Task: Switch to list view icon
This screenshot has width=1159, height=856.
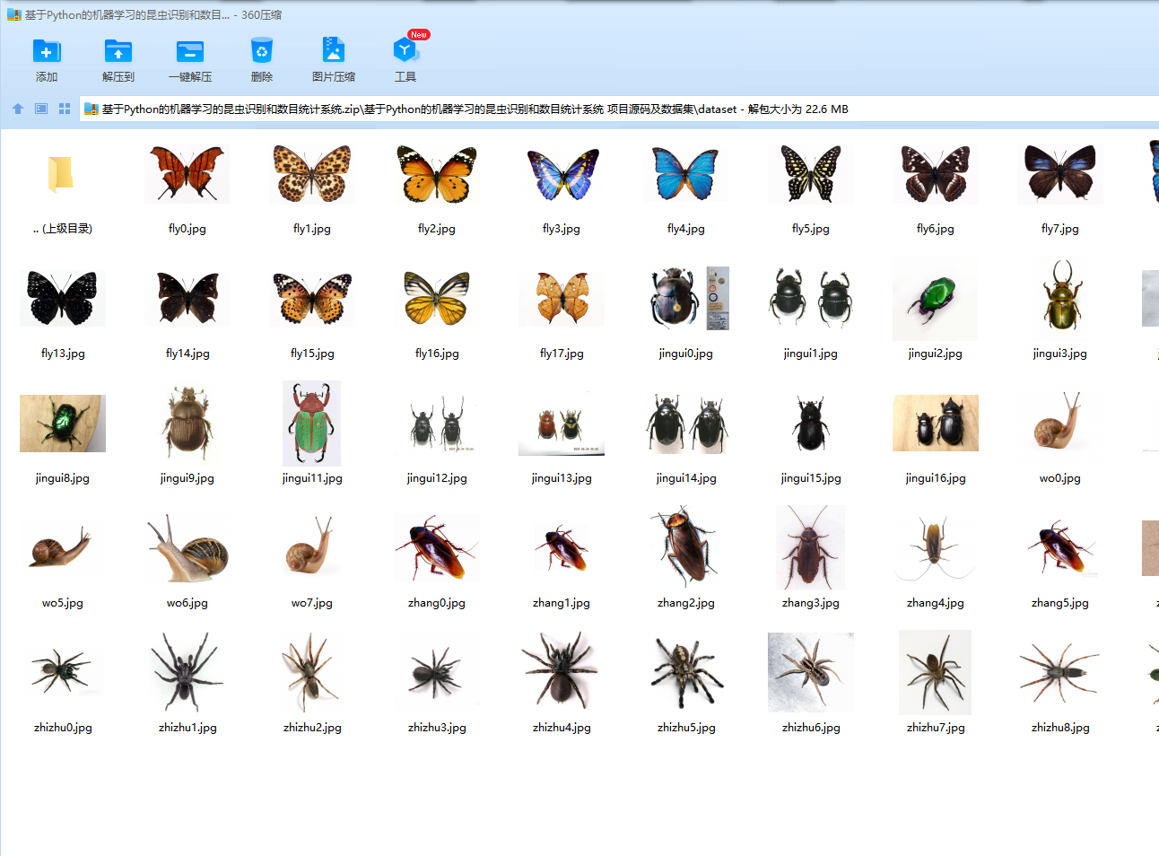Action: pos(41,109)
